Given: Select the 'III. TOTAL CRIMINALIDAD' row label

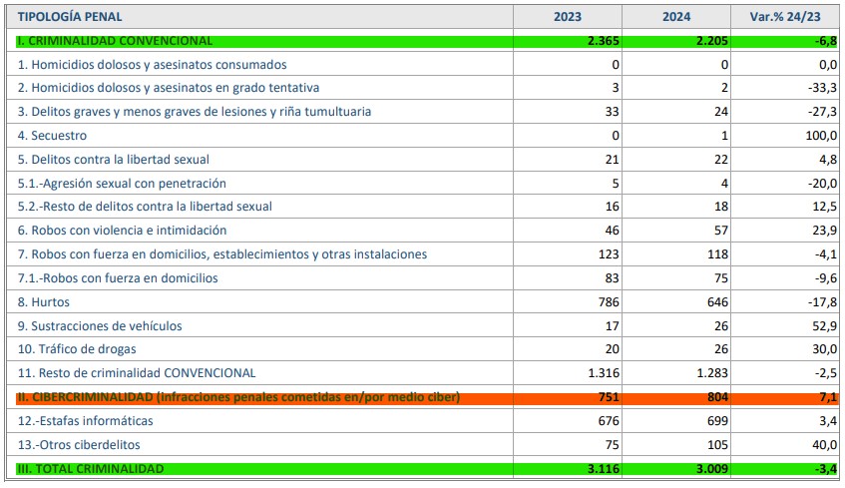Looking at the screenshot, I should 91,468.
